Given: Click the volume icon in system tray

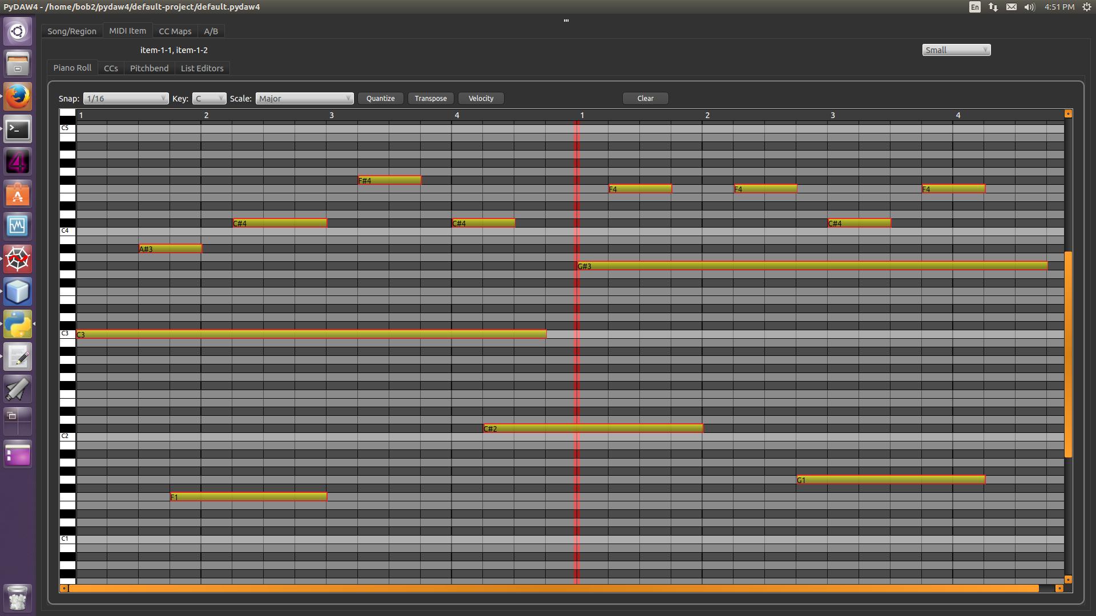Looking at the screenshot, I should 1029,7.
